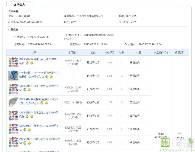Click yellow badge on 10MM平底钻 item
This screenshot has width=195, height=152.
point(29,143)
